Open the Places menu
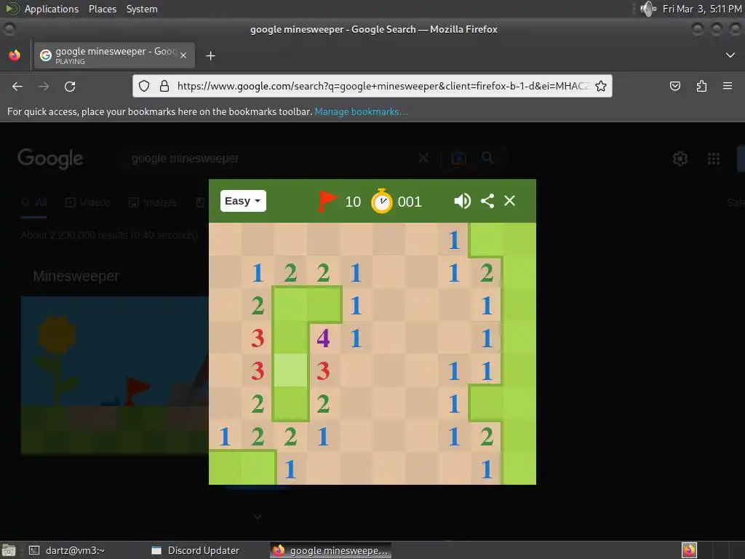This screenshot has width=745, height=559. pos(102,9)
